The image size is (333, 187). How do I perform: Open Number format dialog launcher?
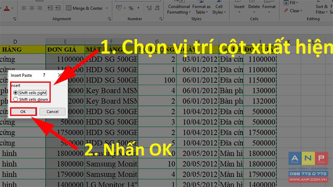[x=161, y=19]
